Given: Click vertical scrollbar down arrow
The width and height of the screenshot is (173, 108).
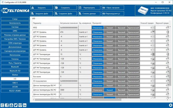Looking at the screenshot, I should [170, 97].
